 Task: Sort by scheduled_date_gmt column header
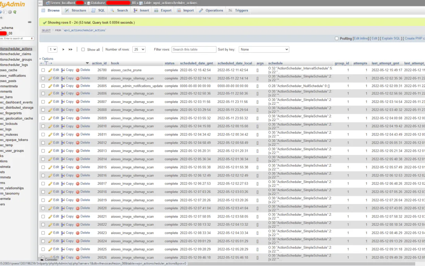(x=196, y=63)
